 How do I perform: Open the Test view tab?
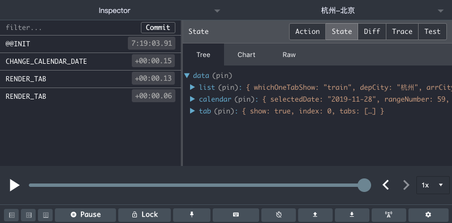432,32
